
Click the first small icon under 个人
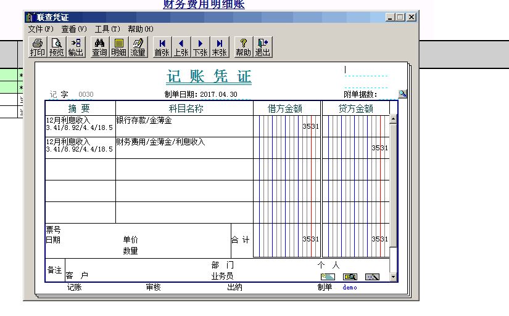click(328, 277)
